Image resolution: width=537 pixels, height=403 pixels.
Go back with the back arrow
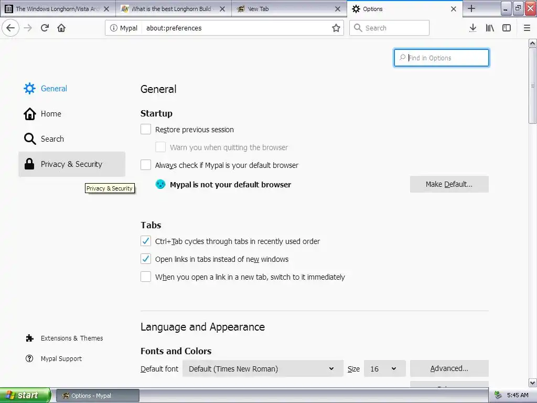10,28
